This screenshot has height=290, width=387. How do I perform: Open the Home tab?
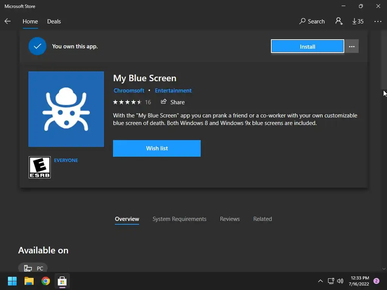(x=30, y=22)
